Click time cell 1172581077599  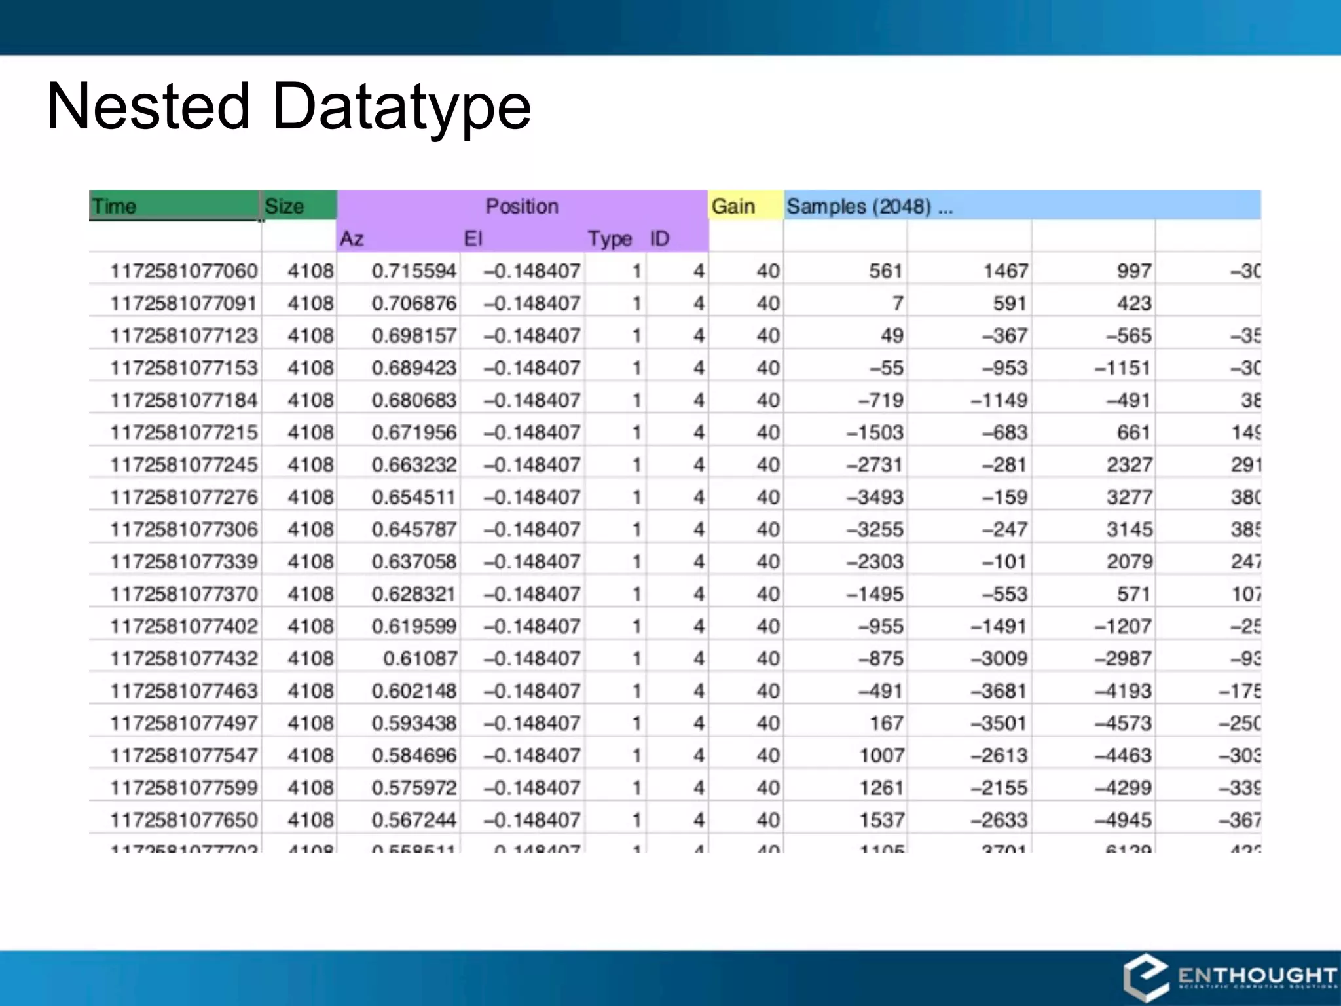(x=184, y=787)
